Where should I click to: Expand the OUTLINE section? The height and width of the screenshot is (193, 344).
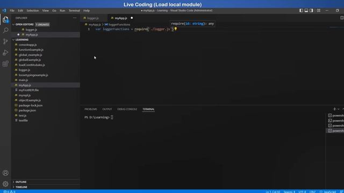click(13, 182)
